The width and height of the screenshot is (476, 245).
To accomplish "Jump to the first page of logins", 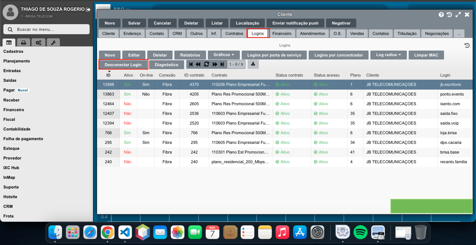I will (x=191, y=64).
